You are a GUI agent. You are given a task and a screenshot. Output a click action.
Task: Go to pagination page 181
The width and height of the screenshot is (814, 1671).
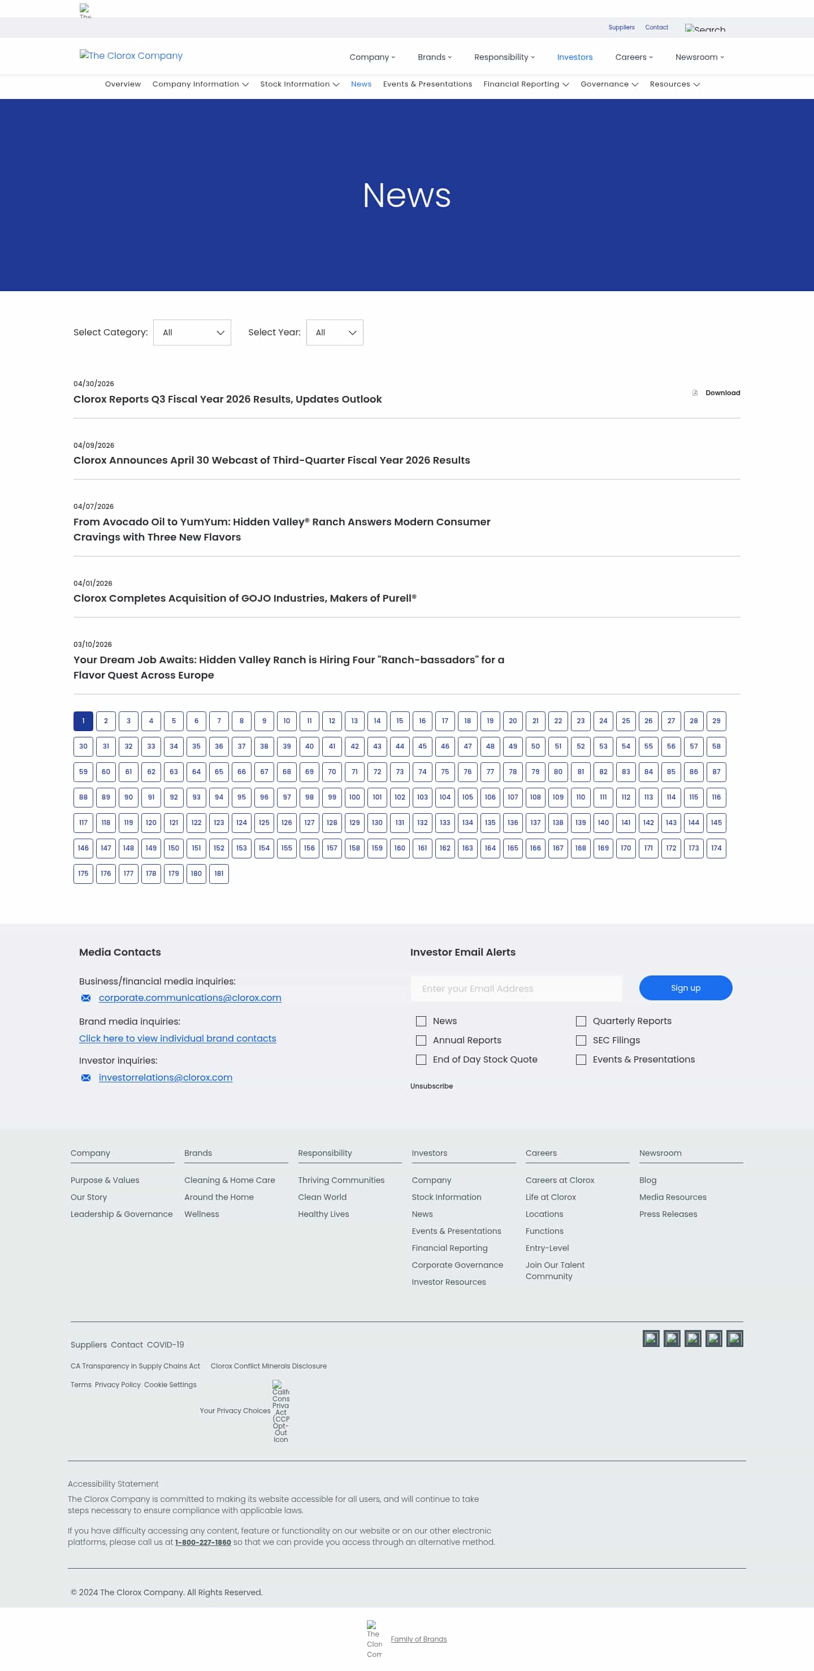[219, 873]
